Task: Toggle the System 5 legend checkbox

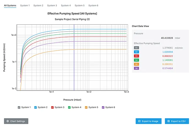Action: point(86,107)
